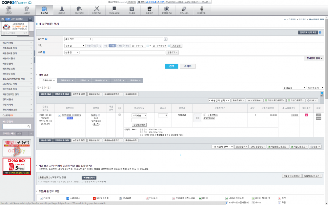Toggle the select-all checkbox in table header

pos(119,108)
